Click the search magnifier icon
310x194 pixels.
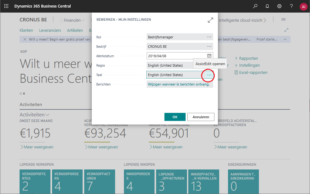click(x=255, y=6)
